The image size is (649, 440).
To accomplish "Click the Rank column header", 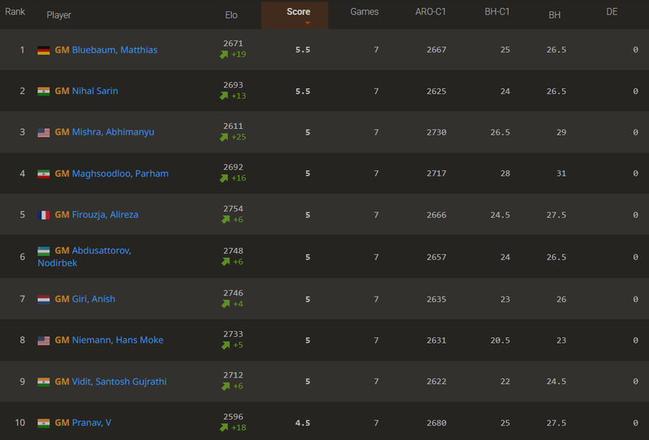I will (x=15, y=12).
